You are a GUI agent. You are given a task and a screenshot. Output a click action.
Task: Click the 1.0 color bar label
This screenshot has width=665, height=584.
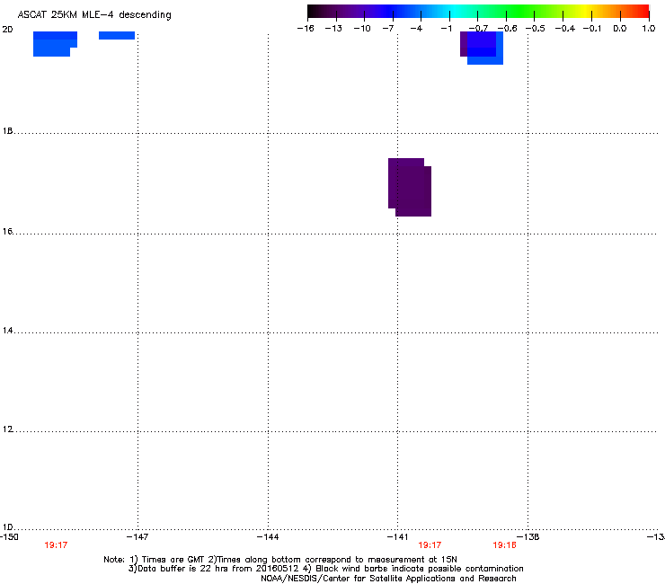tap(649, 29)
